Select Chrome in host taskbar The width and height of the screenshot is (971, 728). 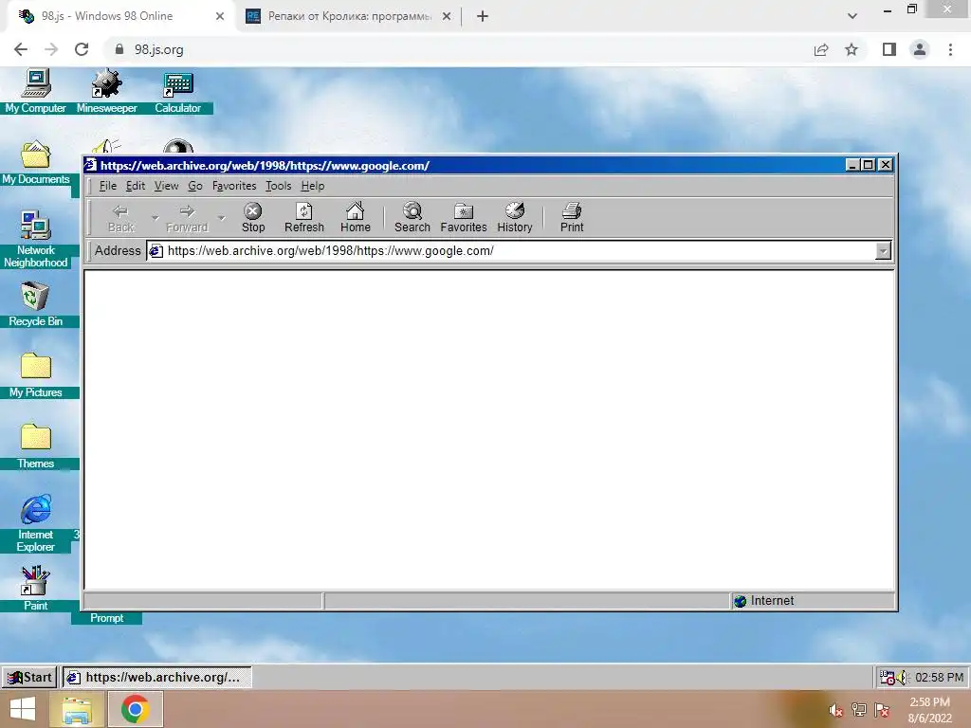tap(136, 709)
